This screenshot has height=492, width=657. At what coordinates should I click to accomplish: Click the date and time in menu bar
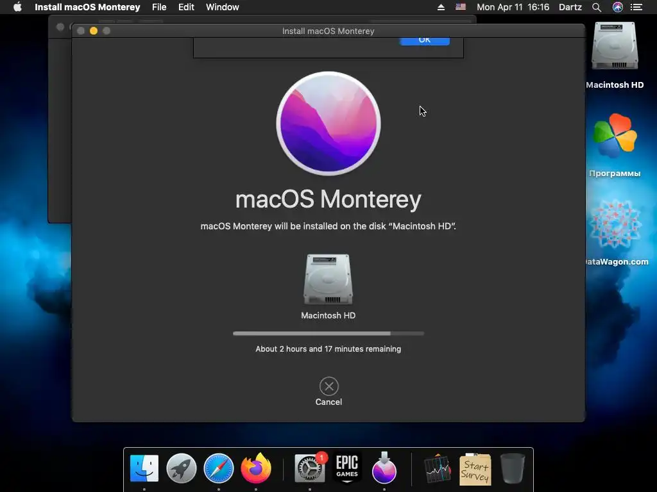[513, 7]
